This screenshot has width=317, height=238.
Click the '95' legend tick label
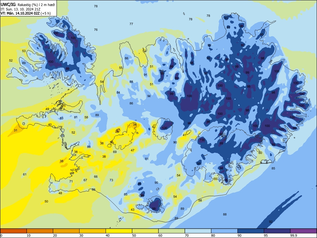pyautogui.click(x=266, y=235)
